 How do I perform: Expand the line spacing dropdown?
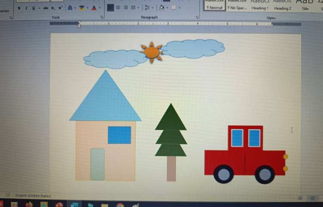(152, 8)
